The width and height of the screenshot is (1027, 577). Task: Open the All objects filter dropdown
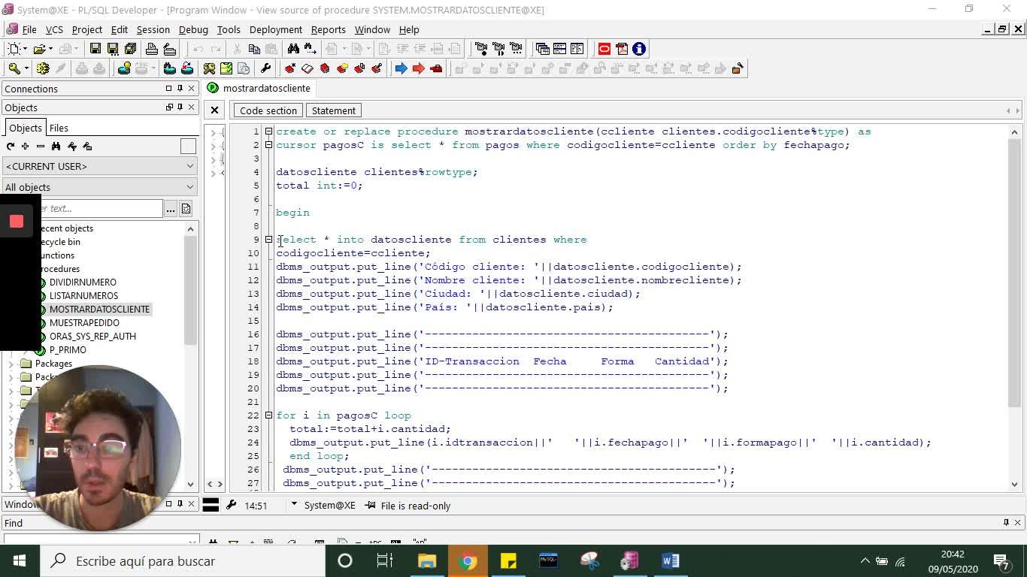[x=98, y=187]
